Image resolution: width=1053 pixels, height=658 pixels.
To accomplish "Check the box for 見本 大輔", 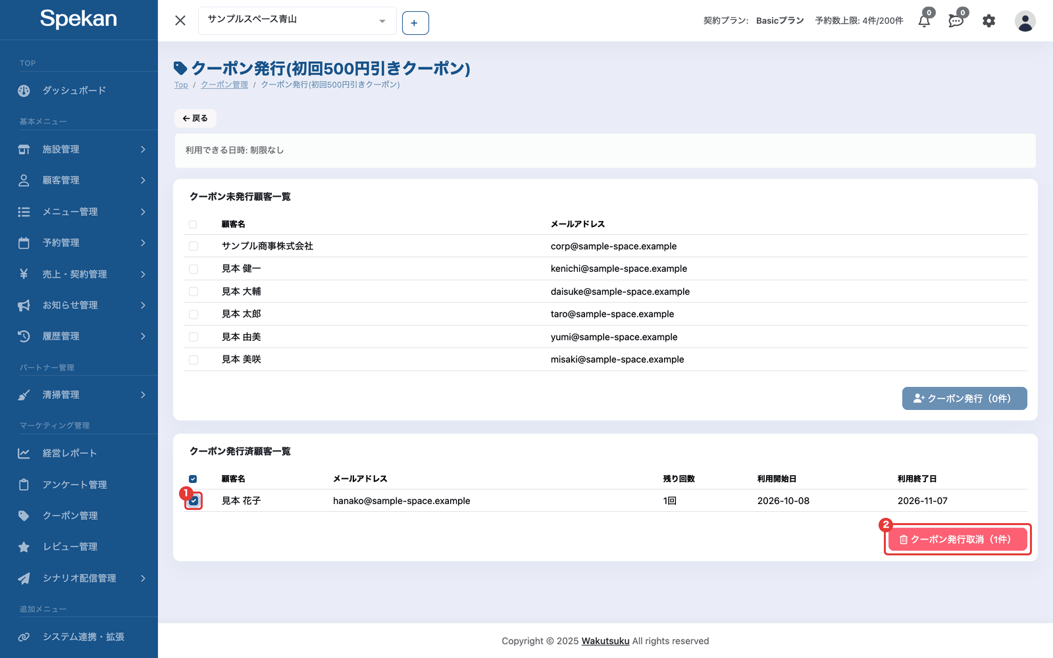I will (x=193, y=291).
